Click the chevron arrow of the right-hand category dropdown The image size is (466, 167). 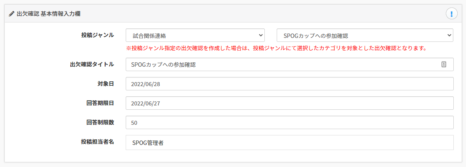point(449,35)
